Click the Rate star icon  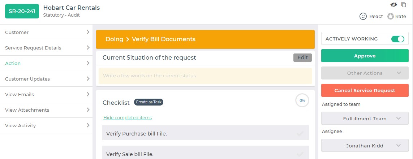coord(390,16)
